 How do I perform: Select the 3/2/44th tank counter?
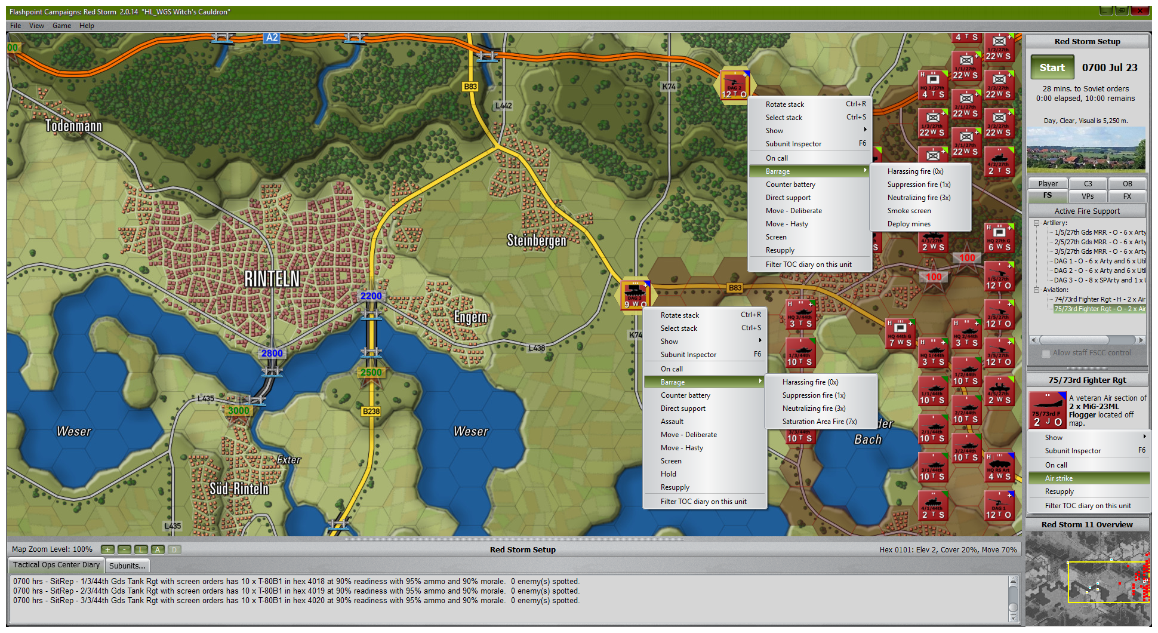tap(966, 448)
